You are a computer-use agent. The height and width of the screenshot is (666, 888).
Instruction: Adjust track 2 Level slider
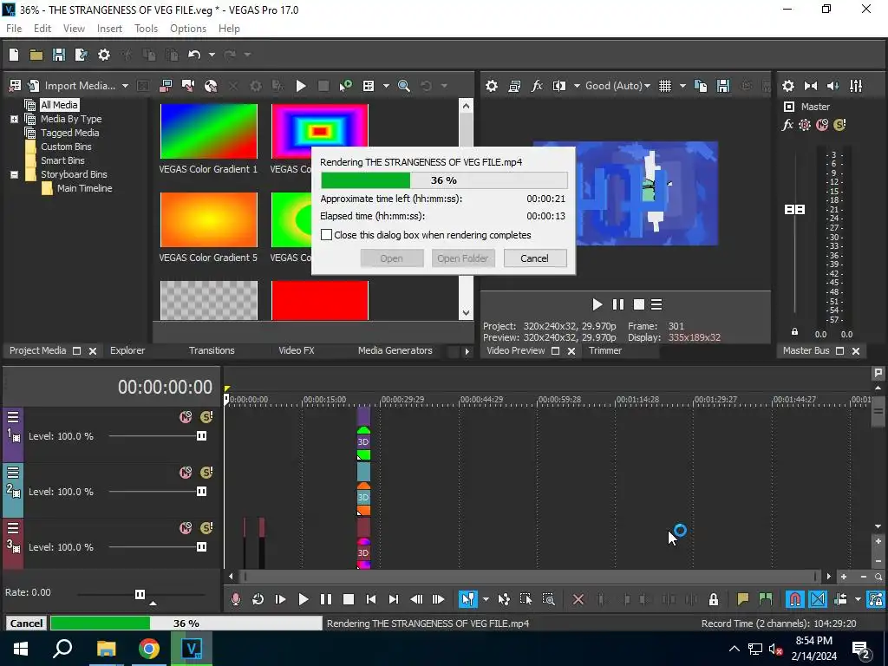(x=201, y=491)
